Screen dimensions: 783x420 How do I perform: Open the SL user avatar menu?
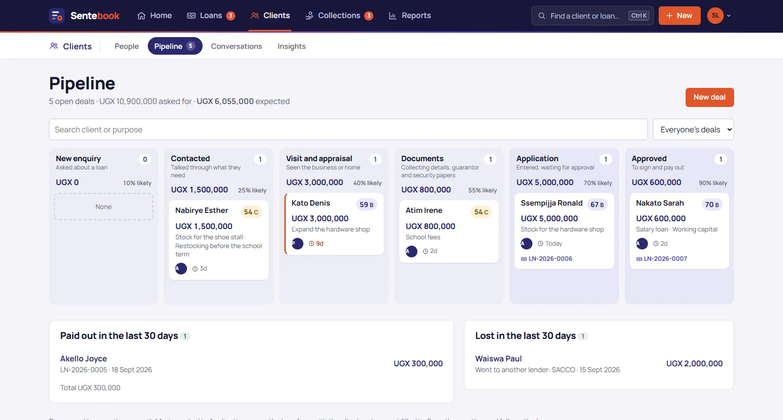(x=715, y=16)
